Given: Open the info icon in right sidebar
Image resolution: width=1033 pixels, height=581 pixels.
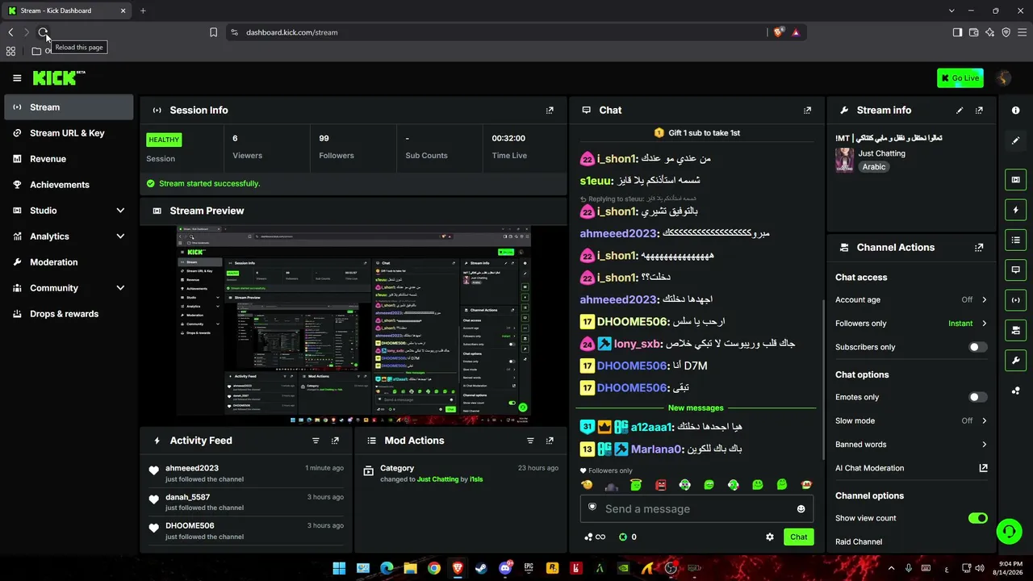Looking at the screenshot, I should (1016, 111).
